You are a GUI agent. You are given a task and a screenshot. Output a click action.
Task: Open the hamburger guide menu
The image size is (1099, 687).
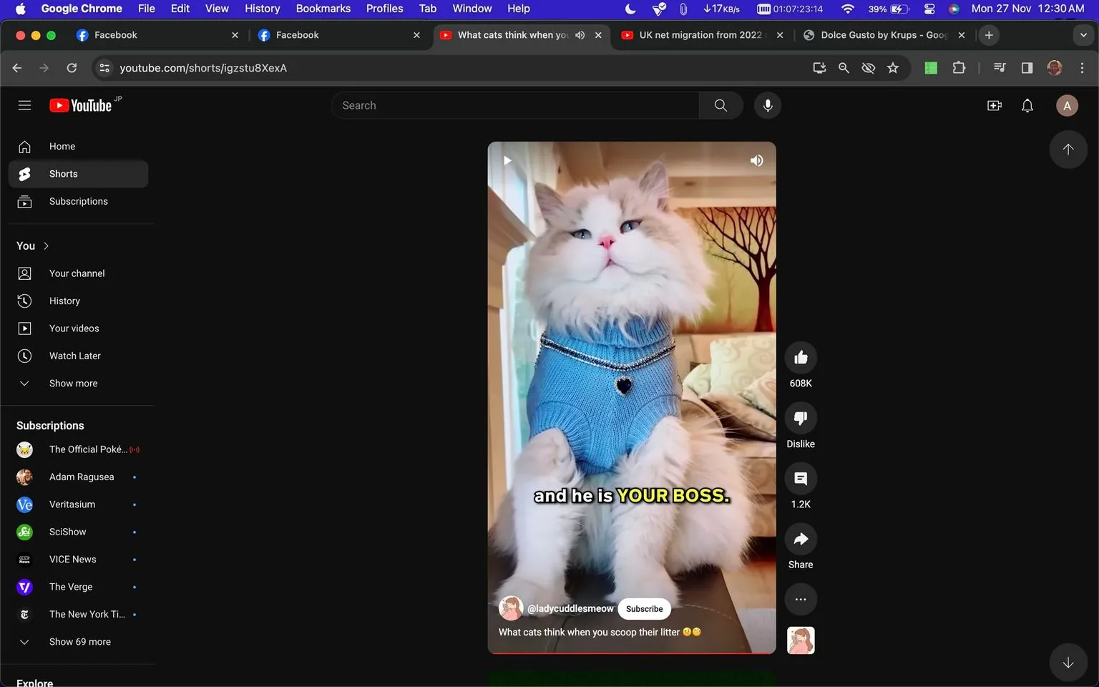point(24,105)
